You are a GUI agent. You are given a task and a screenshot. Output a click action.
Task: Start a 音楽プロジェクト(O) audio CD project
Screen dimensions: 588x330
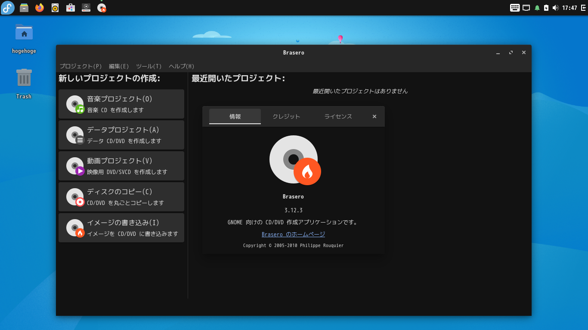[121, 104]
